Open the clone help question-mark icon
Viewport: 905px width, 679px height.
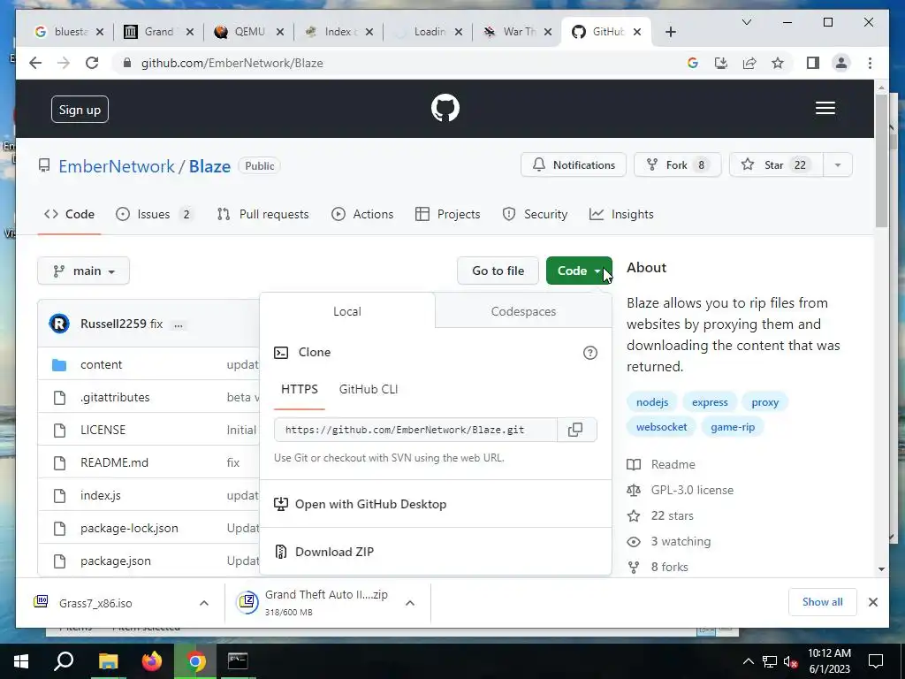pyautogui.click(x=589, y=352)
